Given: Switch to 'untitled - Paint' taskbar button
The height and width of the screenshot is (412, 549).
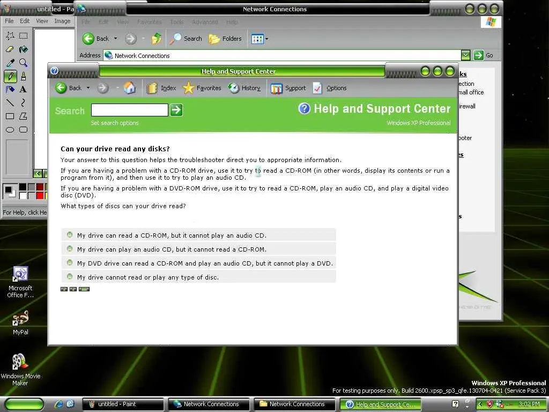Looking at the screenshot, I should 123,404.
